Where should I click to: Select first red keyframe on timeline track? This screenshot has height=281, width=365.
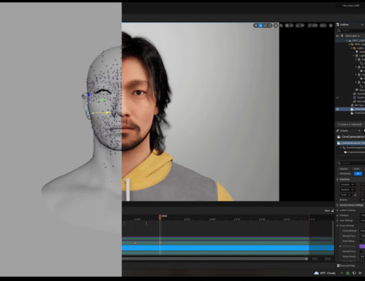135,243
